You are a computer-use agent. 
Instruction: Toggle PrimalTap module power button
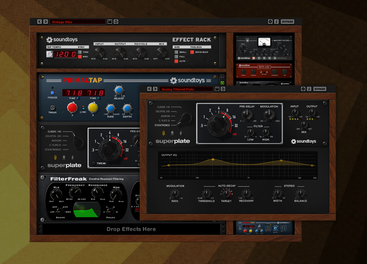(223, 83)
